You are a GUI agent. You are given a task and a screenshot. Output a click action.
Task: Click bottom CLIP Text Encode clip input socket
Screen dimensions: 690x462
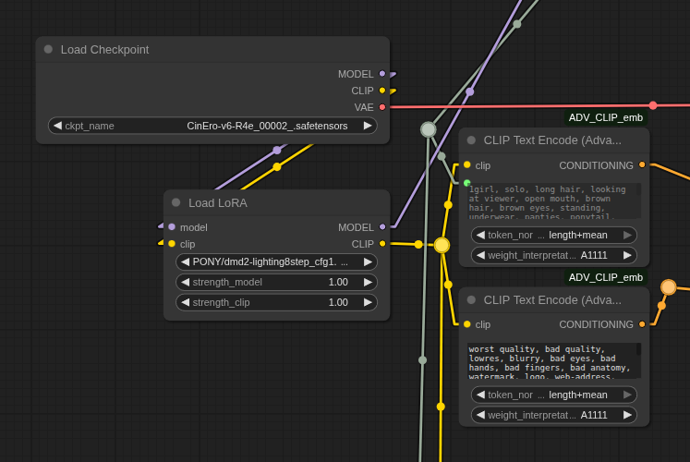pos(467,324)
